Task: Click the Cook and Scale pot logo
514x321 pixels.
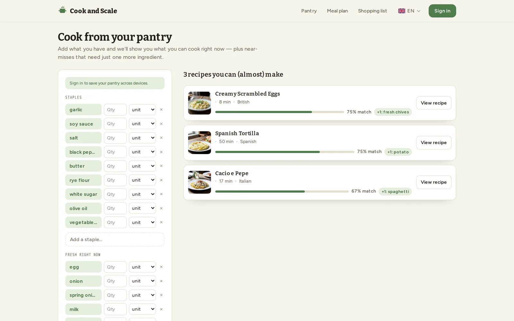Action: (62, 10)
